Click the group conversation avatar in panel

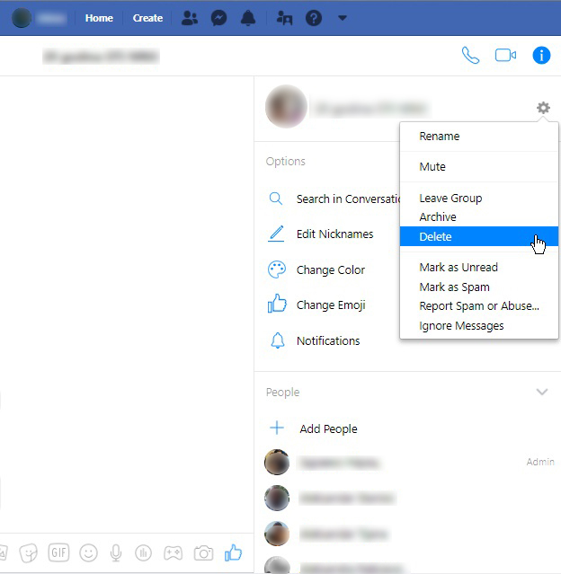pyautogui.click(x=286, y=107)
